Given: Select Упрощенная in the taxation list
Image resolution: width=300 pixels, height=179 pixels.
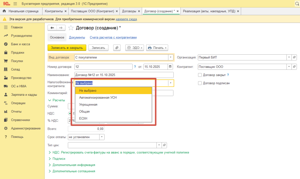Looking at the screenshot, I should tap(88, 105).
